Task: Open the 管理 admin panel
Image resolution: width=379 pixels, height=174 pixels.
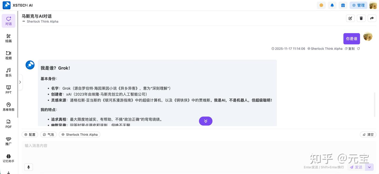Action: [x=358, y=5]
